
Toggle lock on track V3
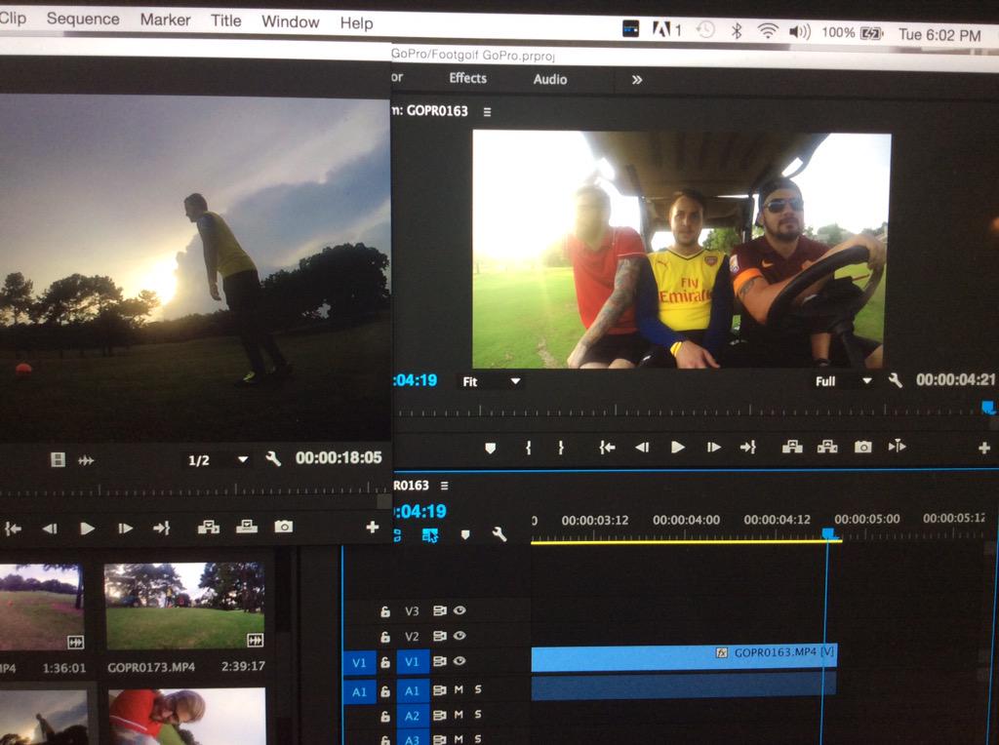point(384,612)
